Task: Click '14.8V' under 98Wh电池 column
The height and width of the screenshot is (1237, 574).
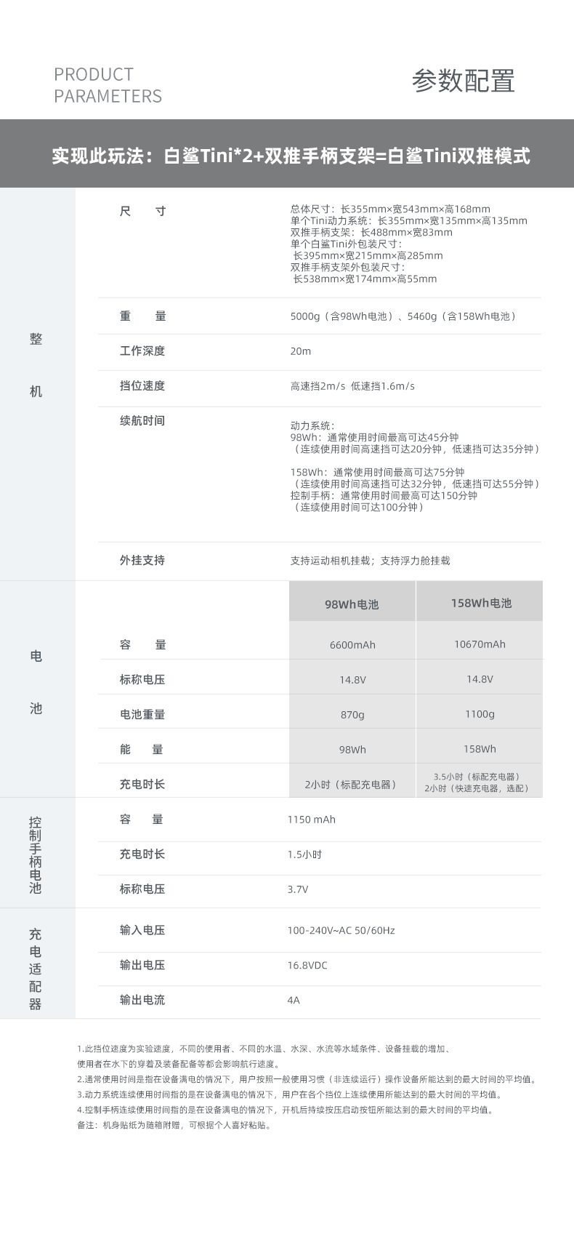Action: [x=352, y=680]
